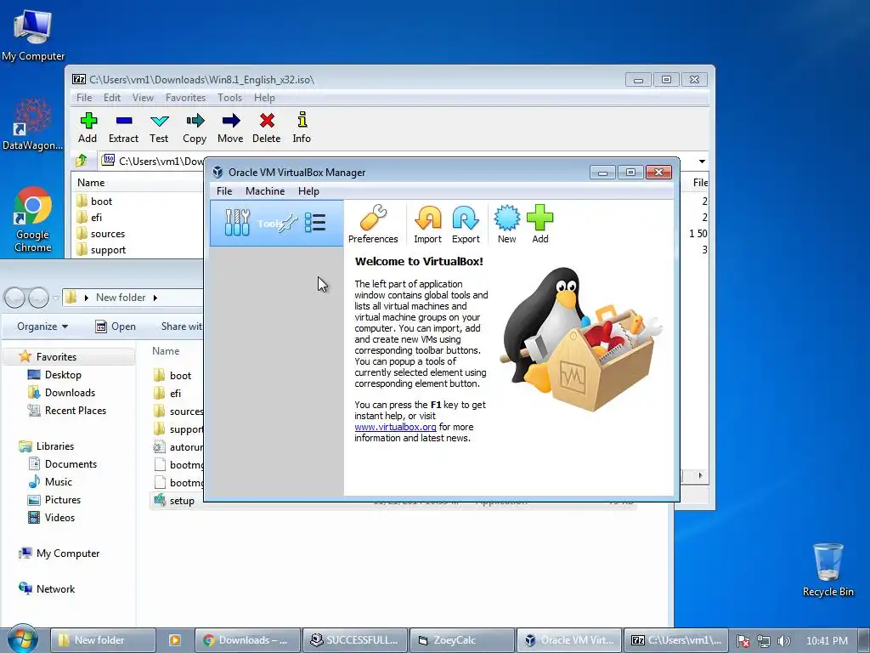Click the taskbar clock showing 10:41 PM
870x653 pixels.
pyautogui.click(x=827, y=641)
